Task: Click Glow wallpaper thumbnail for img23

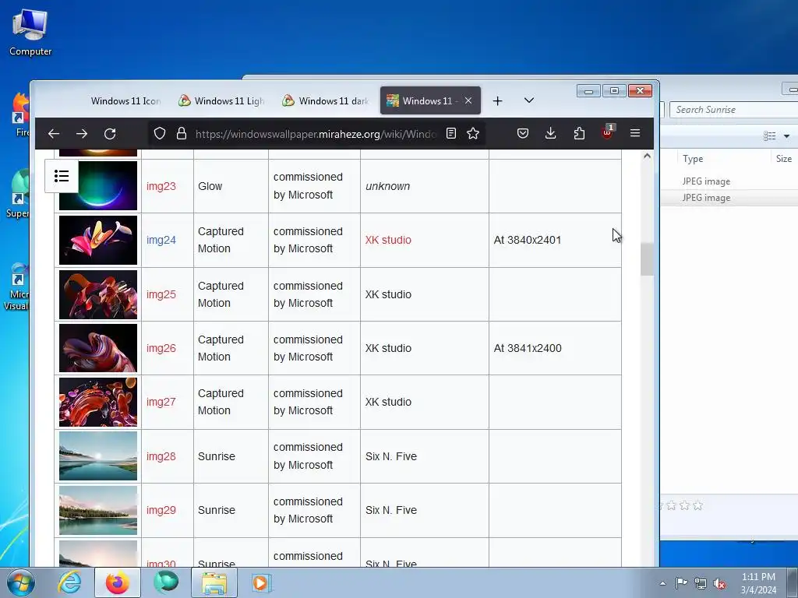Action: 97,185
